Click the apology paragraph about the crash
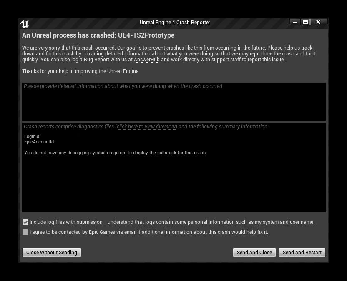Image resolution: width=347 pixels, height=281 pixels. [168, 54]
